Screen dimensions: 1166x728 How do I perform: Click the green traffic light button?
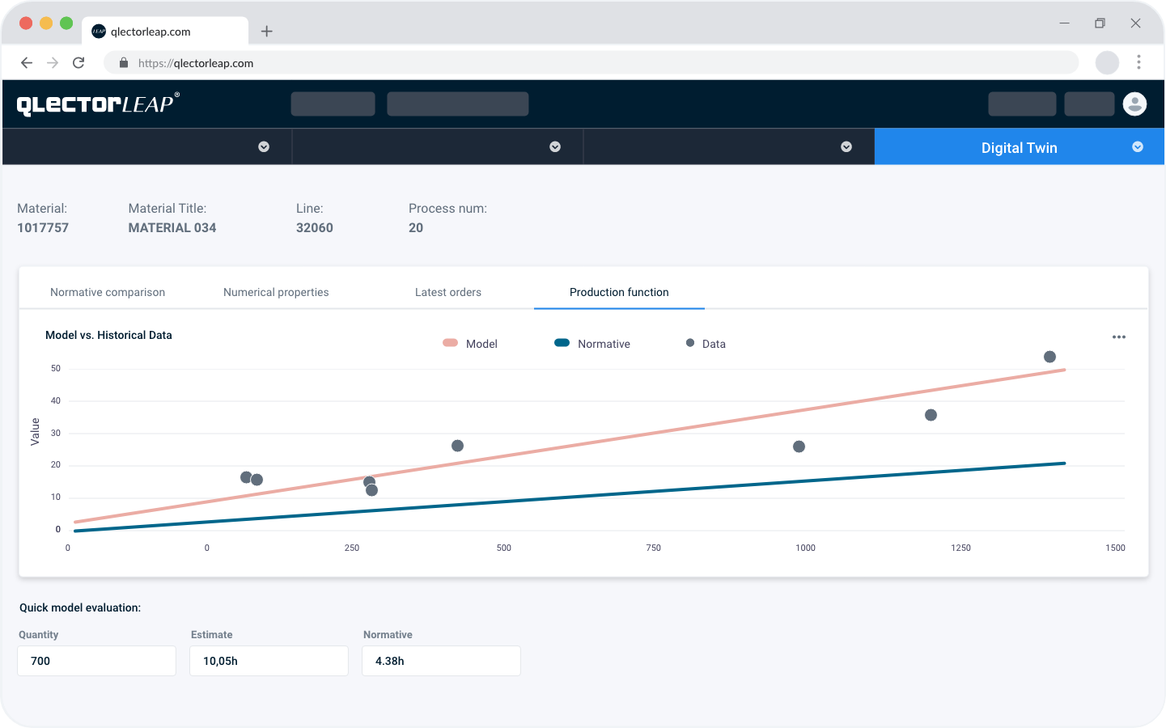(x=66, y=23)
